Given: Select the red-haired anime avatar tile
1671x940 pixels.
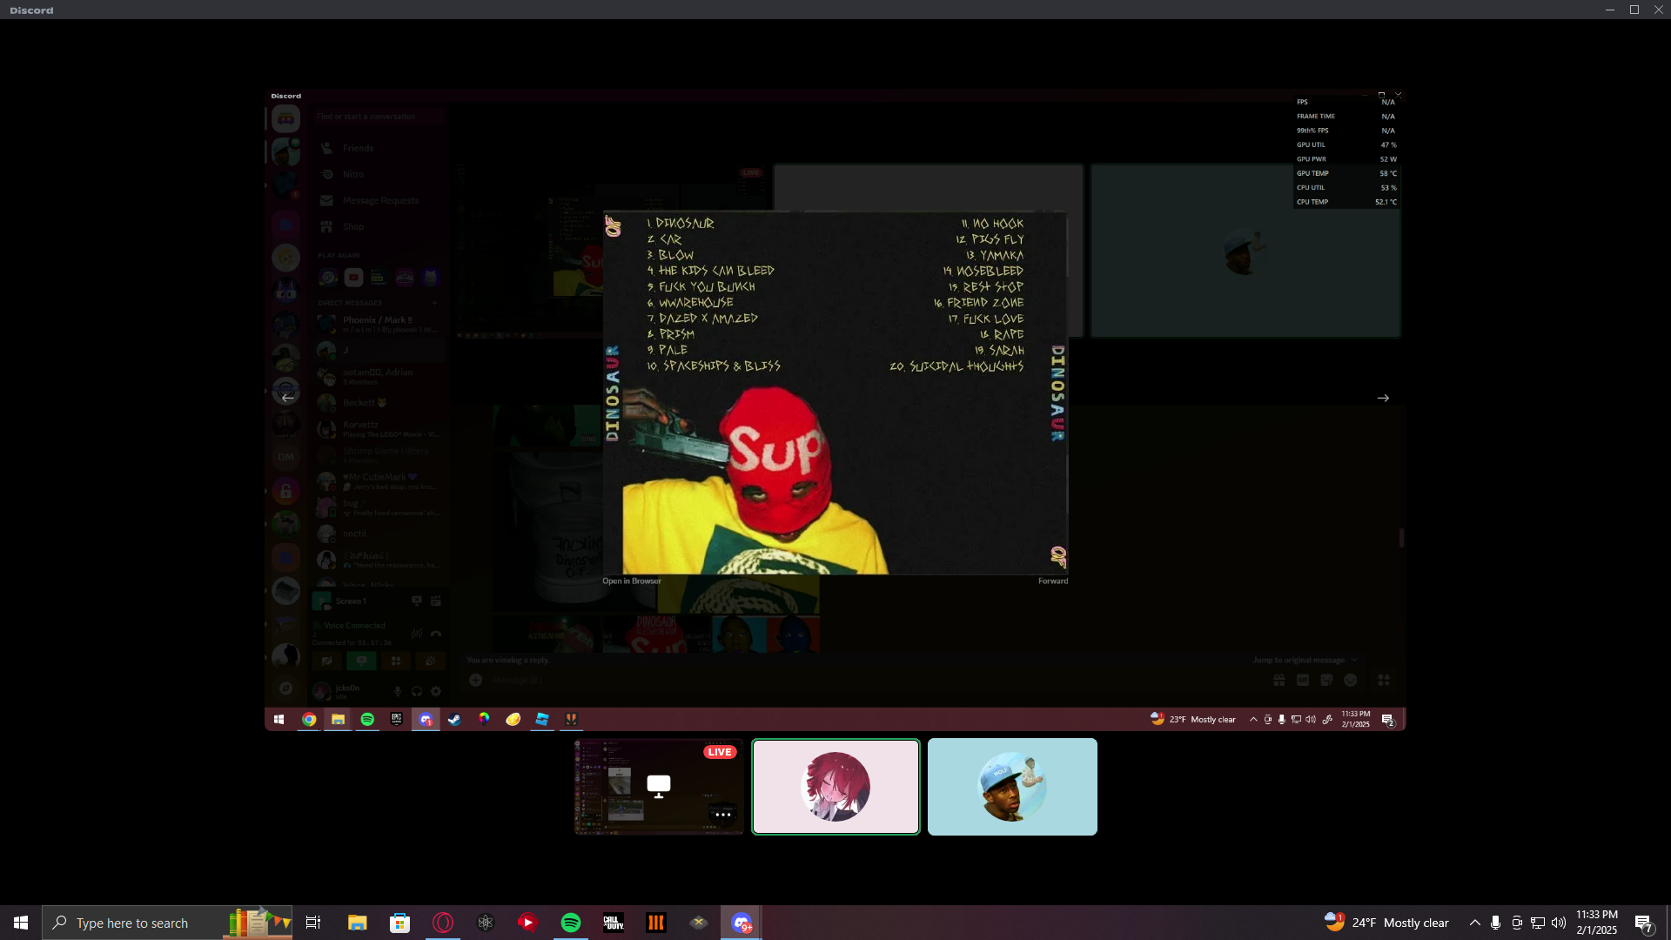Looking at the screenshot, I should pos(835,787).
